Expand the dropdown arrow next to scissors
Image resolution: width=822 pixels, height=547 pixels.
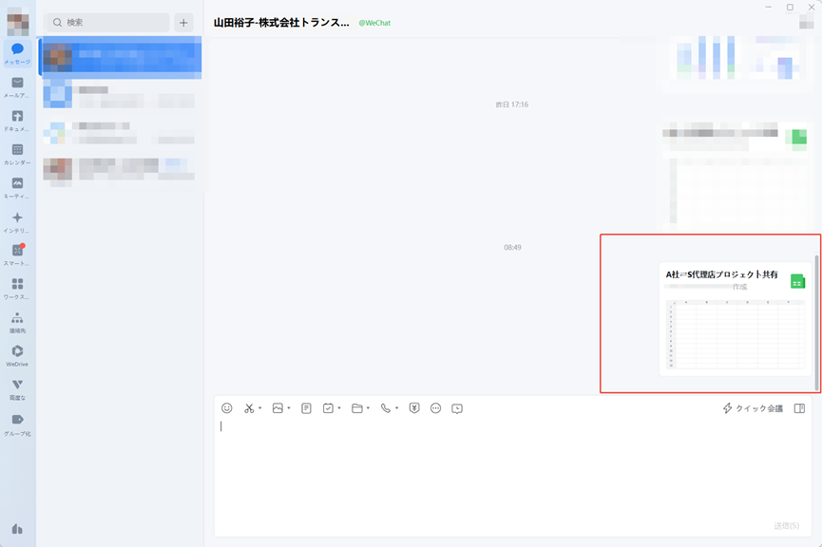click(x=259, y=408)
